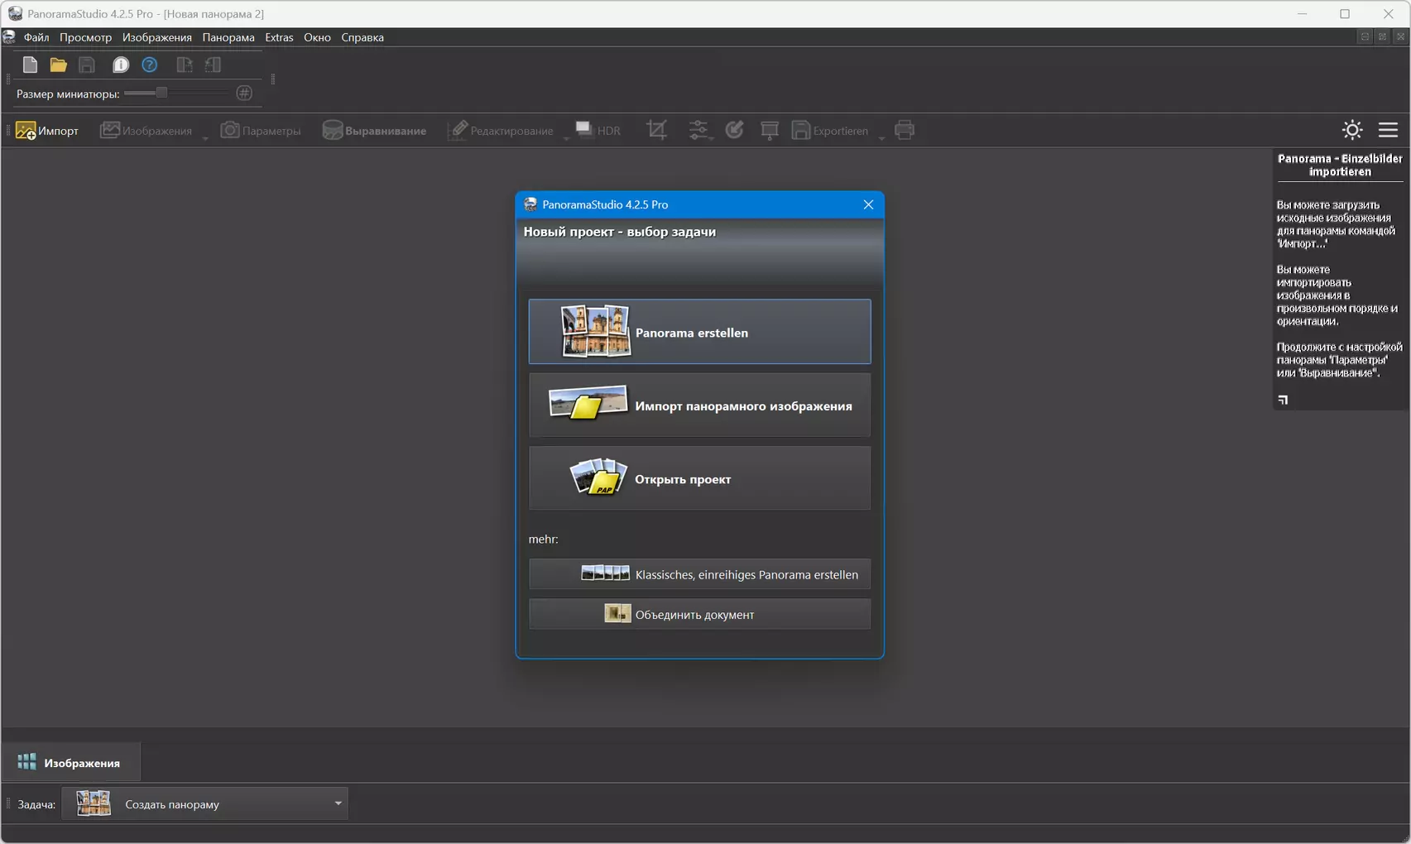Toggle brightness theme sun icon
The image size is (1411, 844).
pos(1352,130)
